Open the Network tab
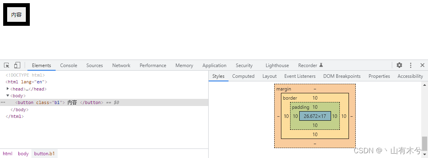This screenshot has height=158, width=428. pos(121,66)
